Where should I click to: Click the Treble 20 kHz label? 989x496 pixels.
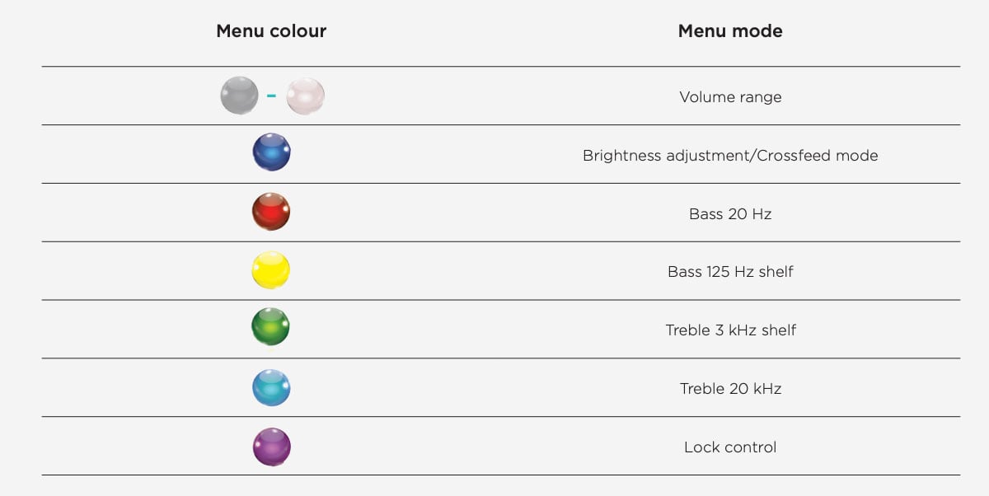(730, 389)
